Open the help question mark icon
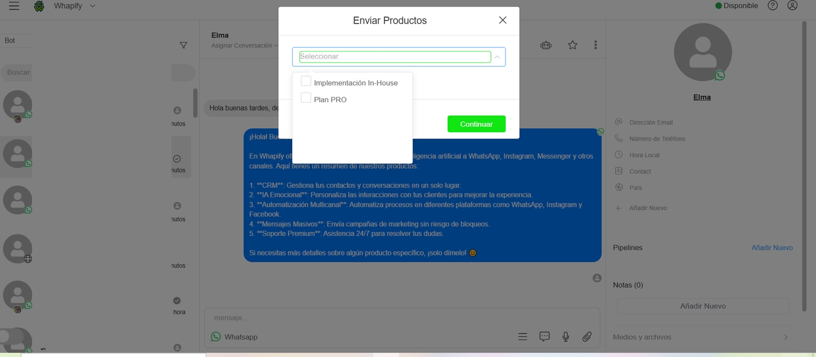 tap(773, 6)
